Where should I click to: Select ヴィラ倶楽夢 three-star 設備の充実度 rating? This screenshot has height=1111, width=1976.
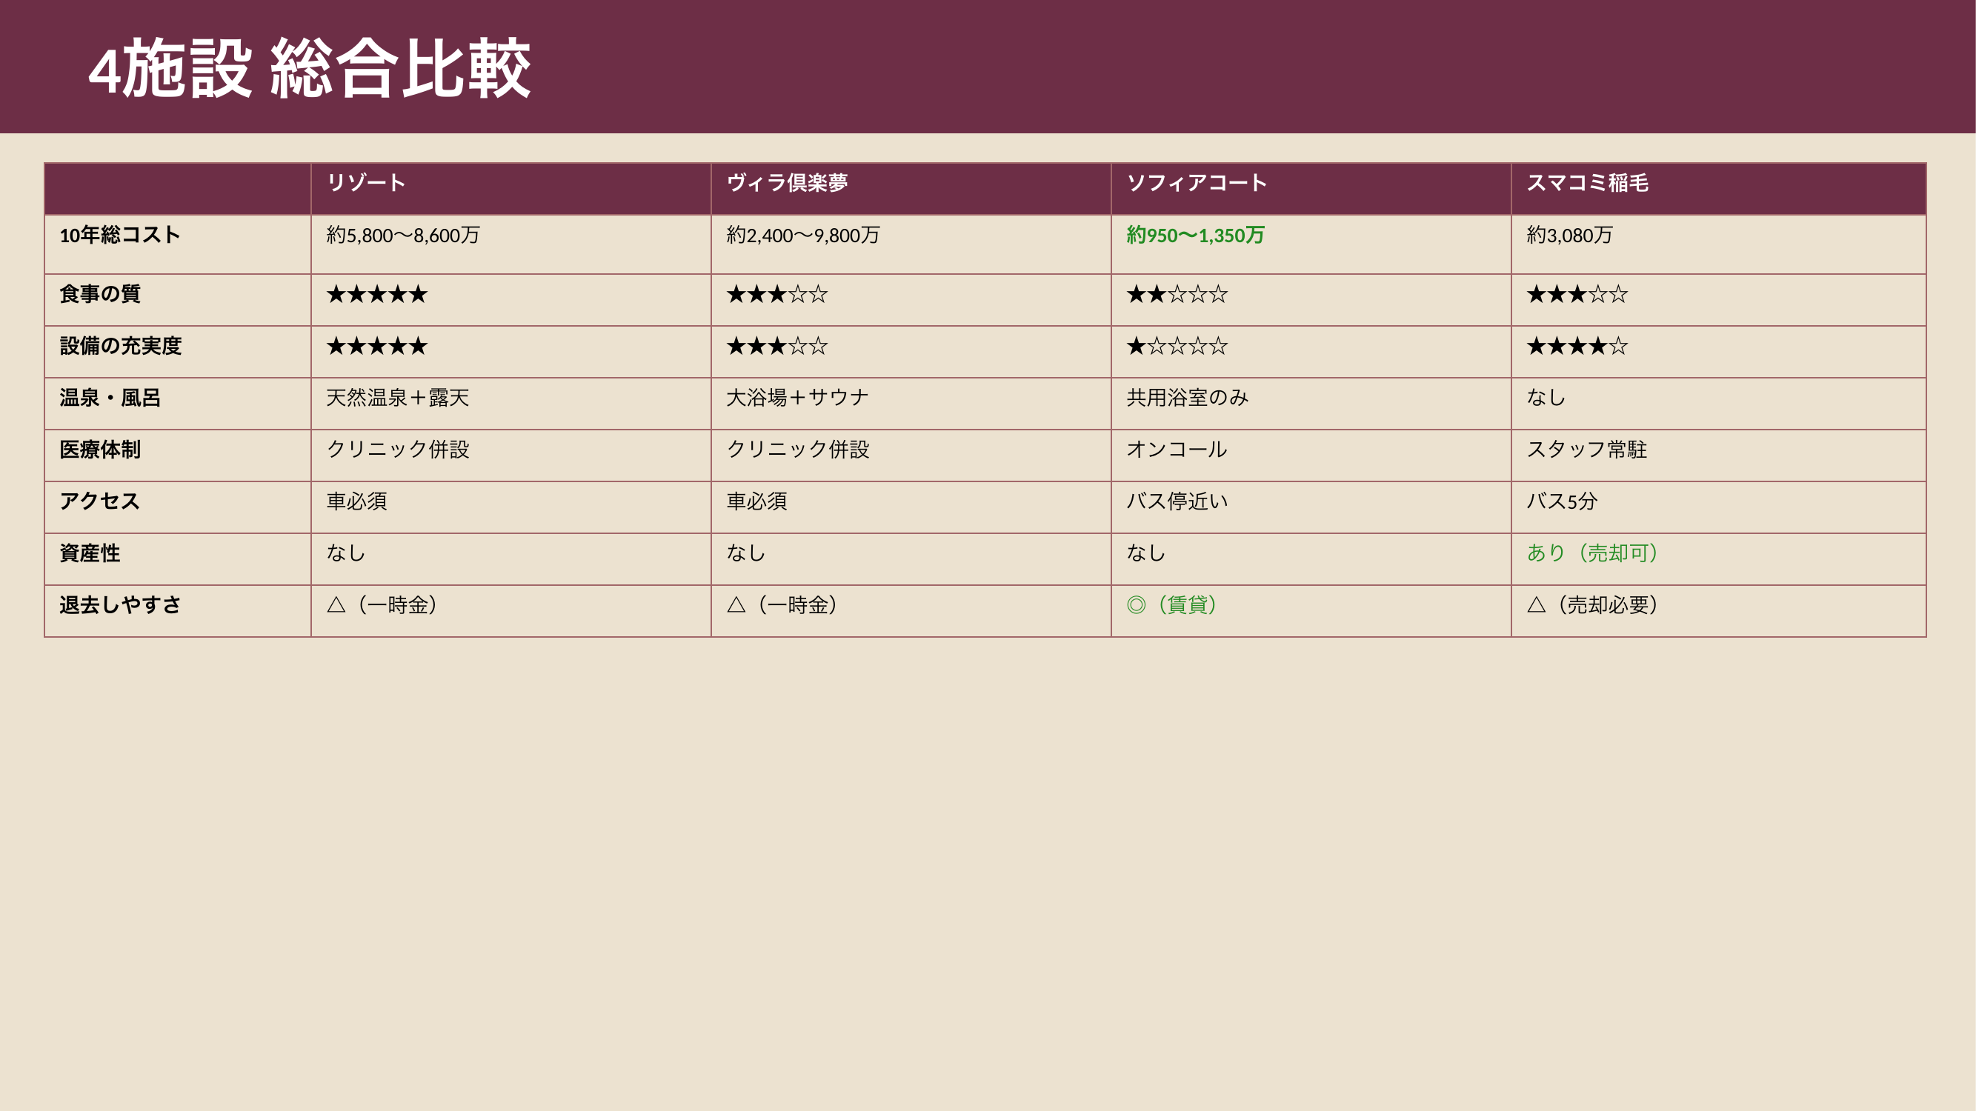point(777,346)
